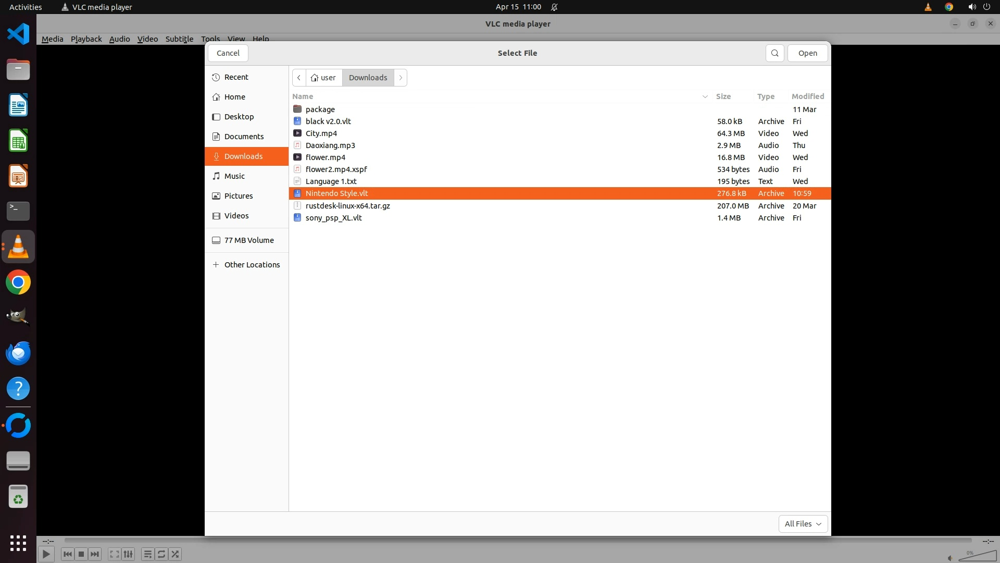
Task: Click the VLC play button
Action: pos(46,554)
